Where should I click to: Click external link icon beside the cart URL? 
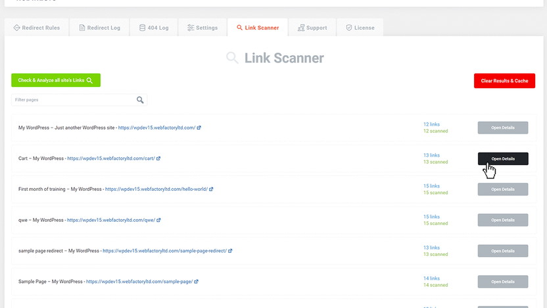tap(158, 159)
